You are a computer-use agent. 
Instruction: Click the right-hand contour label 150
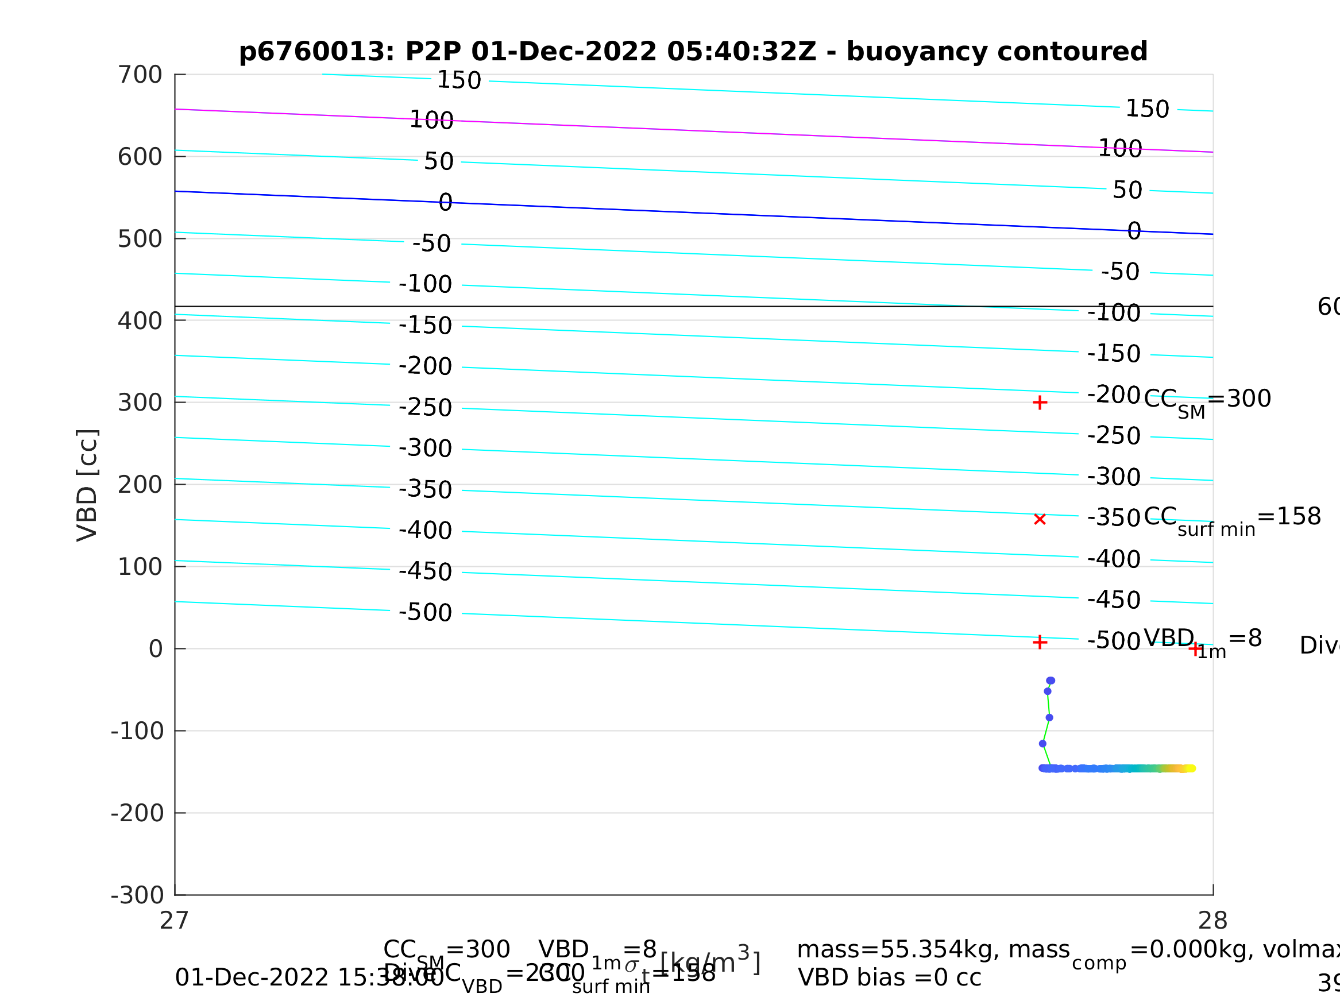pos(1148,109)
